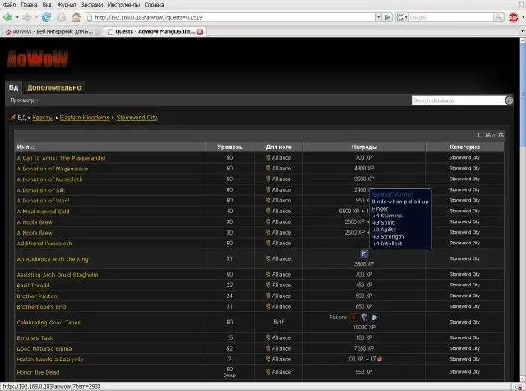Open the Журнал menu
This screenshot has height=391, width=526.
(67, 5)
